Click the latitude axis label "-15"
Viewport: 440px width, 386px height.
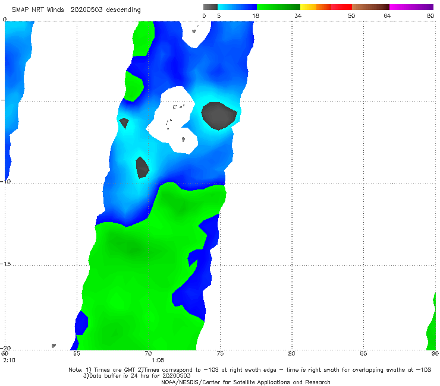[x=5, y=264]
